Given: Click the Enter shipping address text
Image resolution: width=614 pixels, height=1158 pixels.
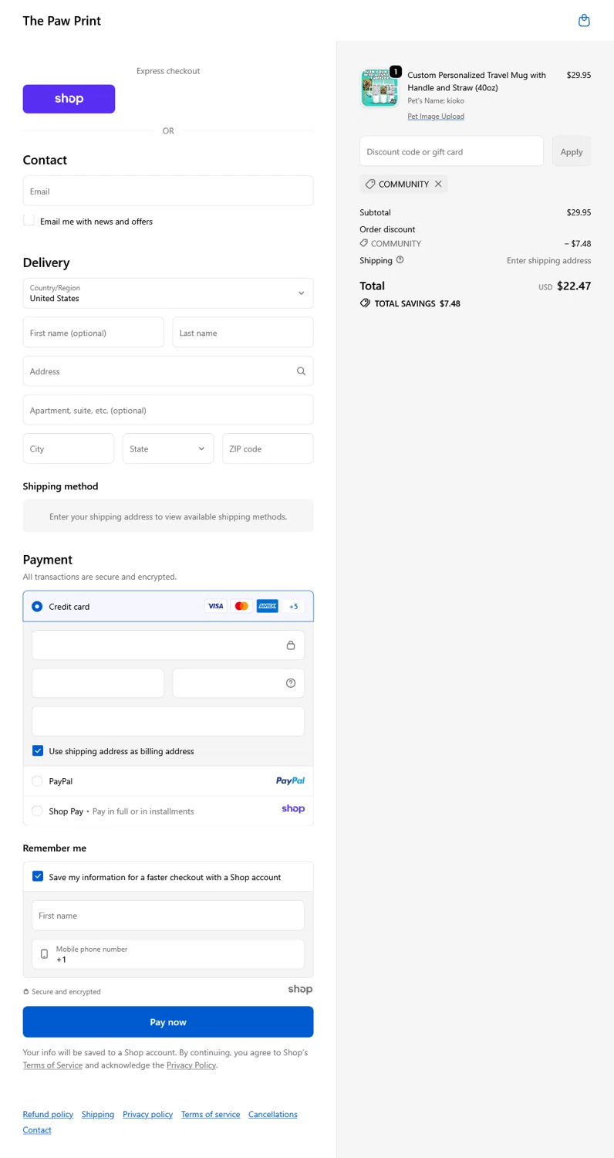Looking at the screenshot, I should (x=549, y=260).
